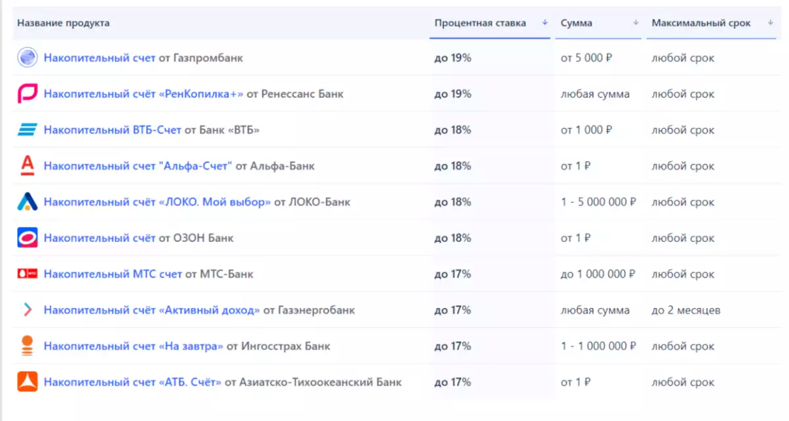Viewport: 789px width, 421px height.
Task: Click the «1 - 5 000 000 ₽» amount cell
Action: click(x=598, y=202)
